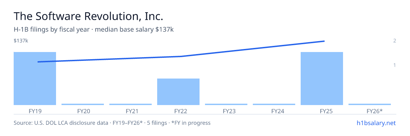The image size is (410, 136).
Task: Click the chart title The Software Revolution, Inc.
Action: [x=88, y=16]
